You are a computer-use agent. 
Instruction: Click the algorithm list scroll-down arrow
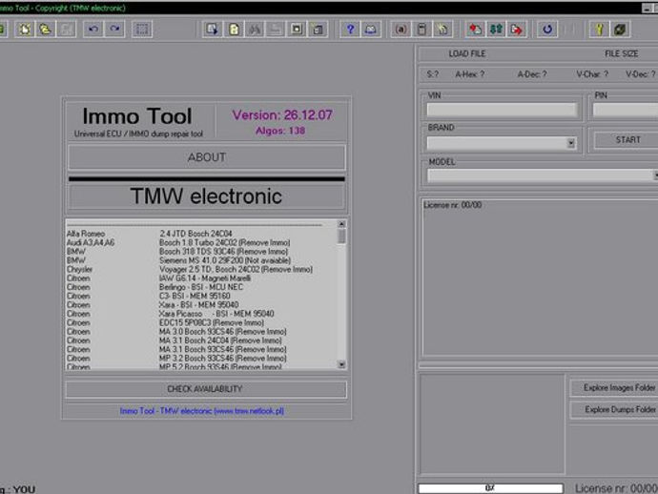(341, 364)
